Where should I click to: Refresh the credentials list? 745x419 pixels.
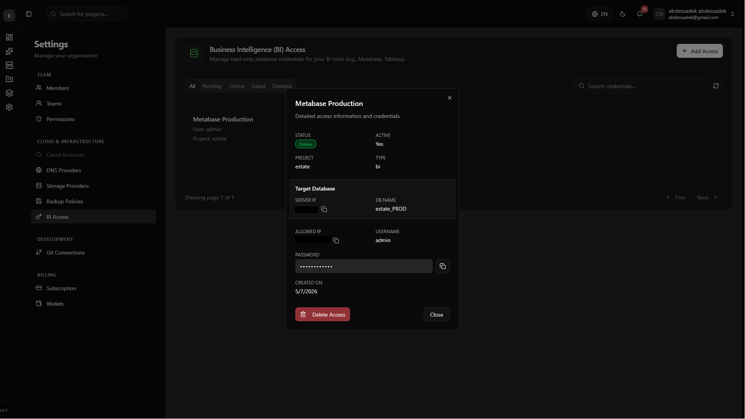click(716, 86)
